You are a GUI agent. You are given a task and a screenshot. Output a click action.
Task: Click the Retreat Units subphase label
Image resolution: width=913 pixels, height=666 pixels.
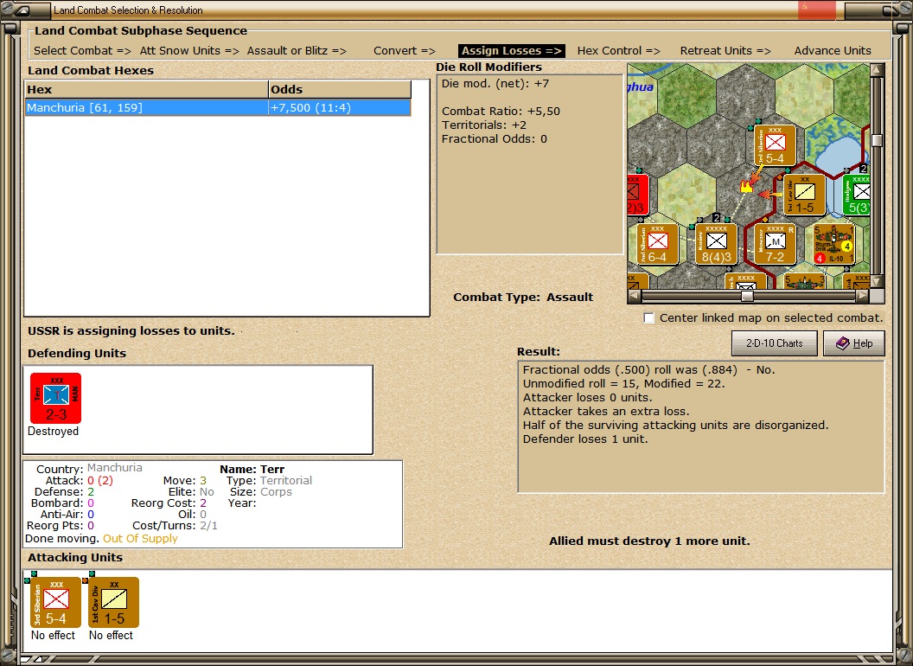725,51
